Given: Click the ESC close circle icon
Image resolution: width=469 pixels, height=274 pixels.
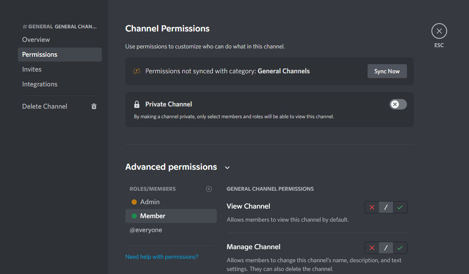Looking at the screenshot, I should 439,31.
